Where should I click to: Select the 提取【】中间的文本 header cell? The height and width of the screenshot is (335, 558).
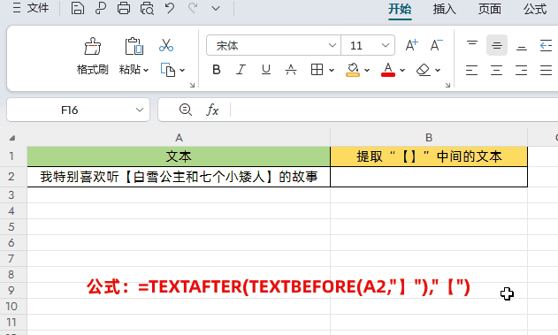tap(429, 156)
